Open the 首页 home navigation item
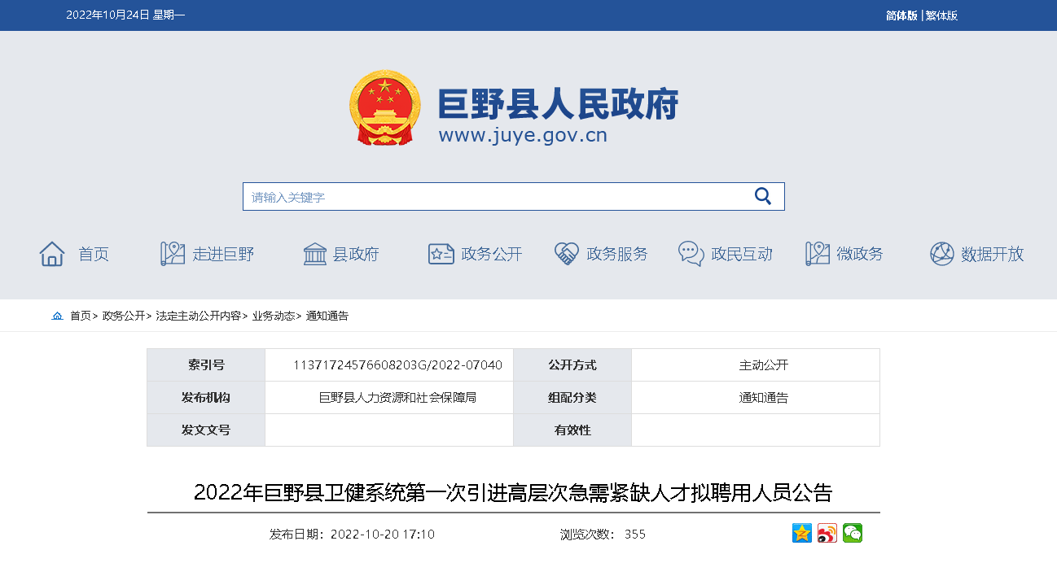The width and height of the screenshot is (1057, 563). point(75,254)
